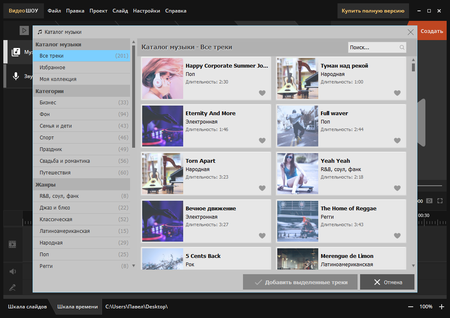This screenshot has height=318, width=450.
Task: Click the zoom in plus icon
Action: point(441,307)
